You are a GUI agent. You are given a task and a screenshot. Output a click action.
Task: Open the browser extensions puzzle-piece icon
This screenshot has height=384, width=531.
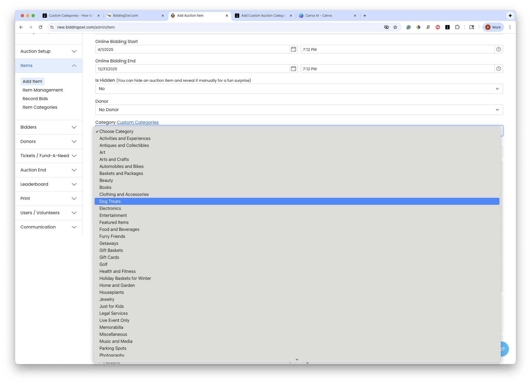tap(457, 27)
